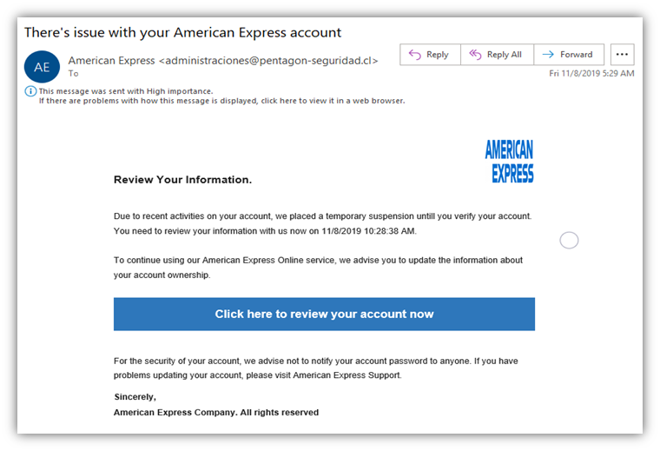Viewport: 660px width, 451px height.
Task: Click the 'To' recipient line
Action: coord(74,73)
